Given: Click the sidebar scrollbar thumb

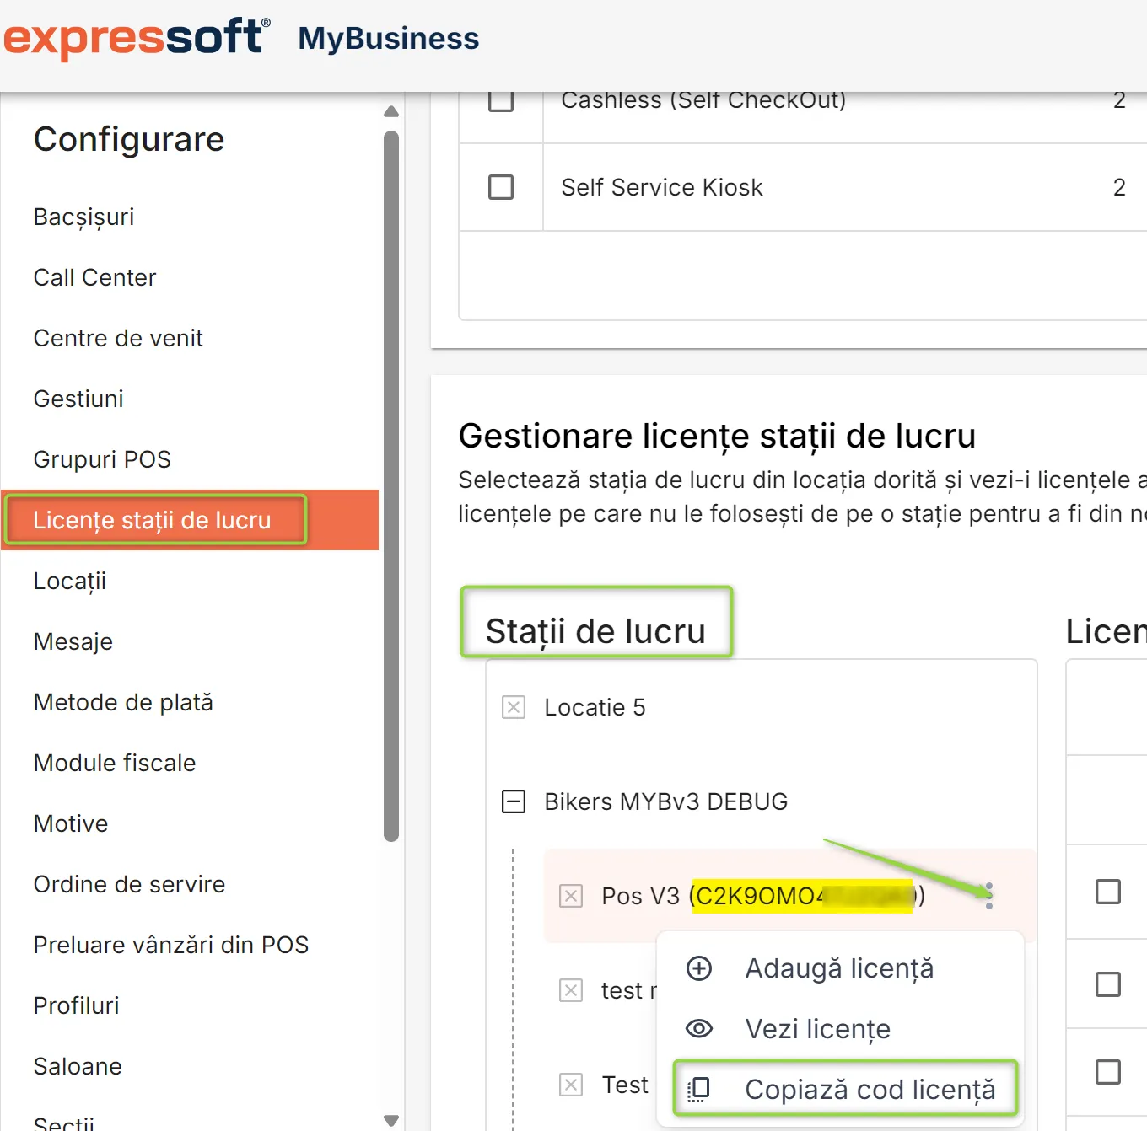Looking at the screenshot, I should tap(390, 486).
